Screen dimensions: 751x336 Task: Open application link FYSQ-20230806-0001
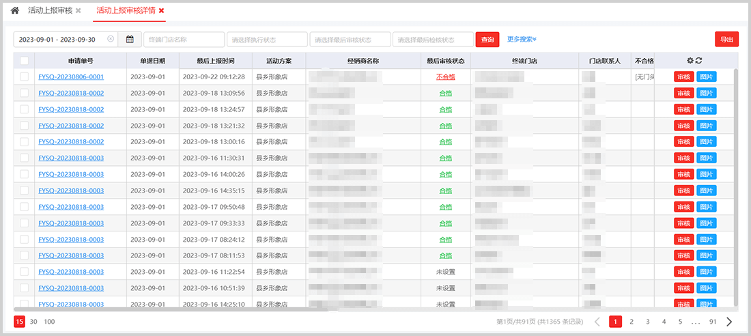pyautogui.click(x=71, y=77)
